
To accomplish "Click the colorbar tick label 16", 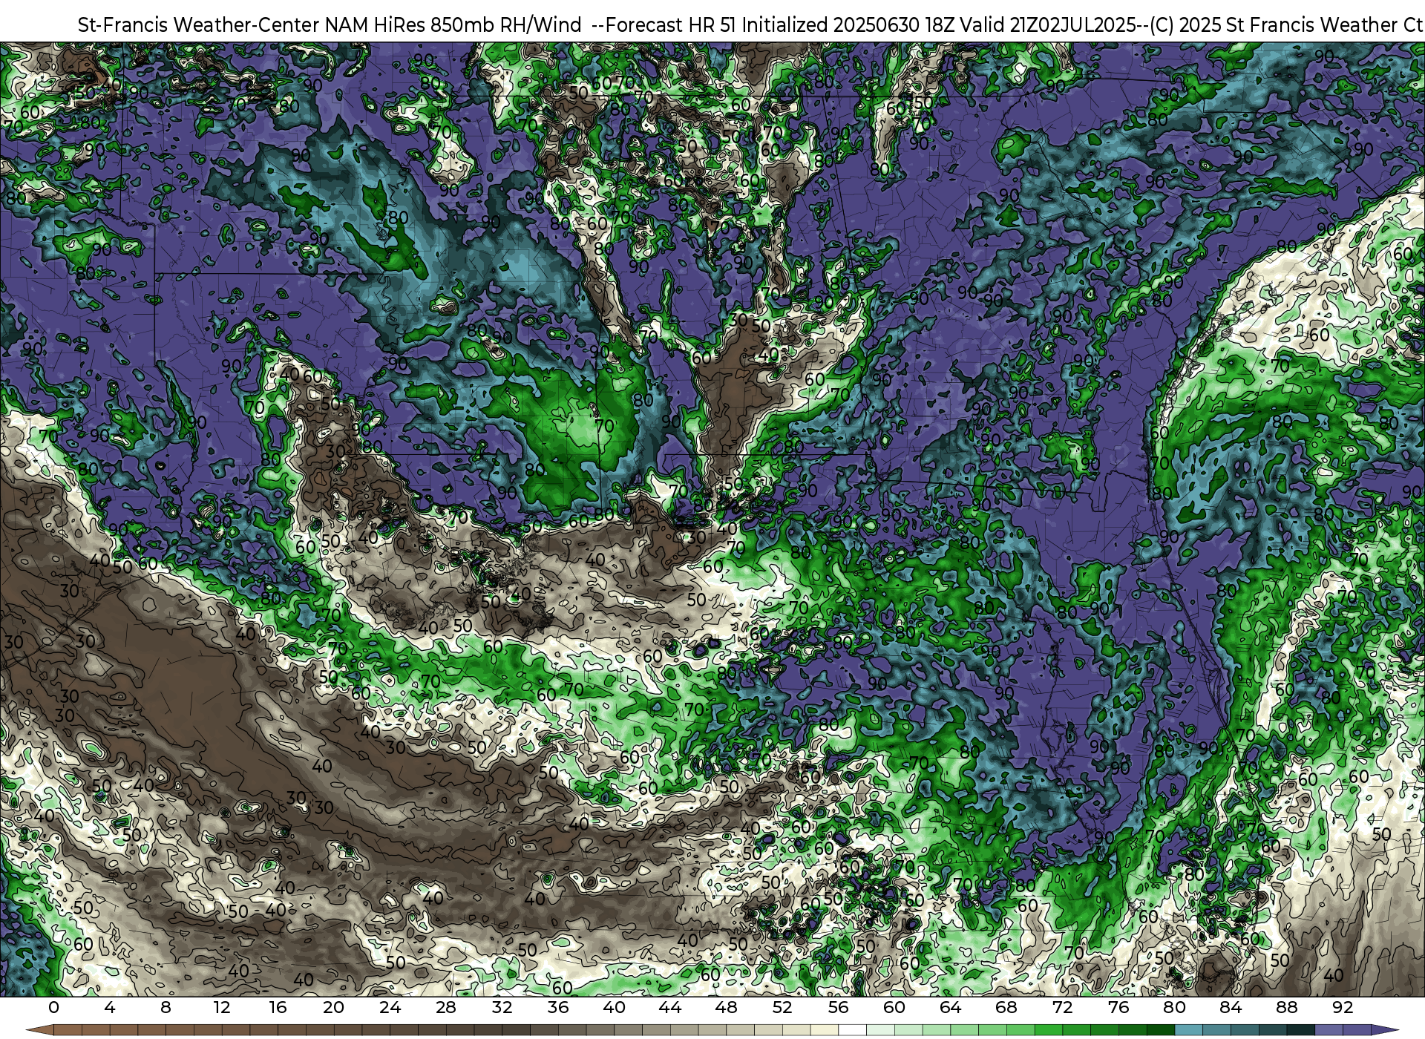I will [x=278, y=1007].
